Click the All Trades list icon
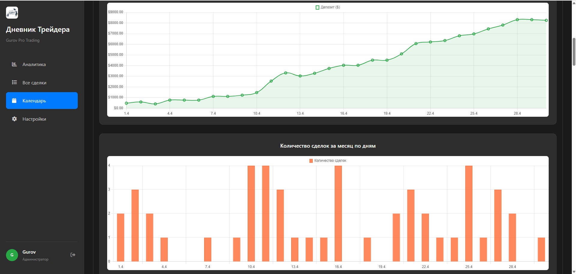The height and width of the screenshot is (274, 576). pos(14,83)
